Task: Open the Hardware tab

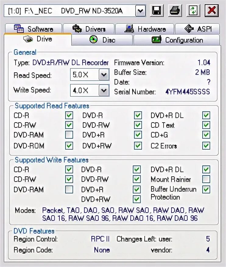Action: 145,29
